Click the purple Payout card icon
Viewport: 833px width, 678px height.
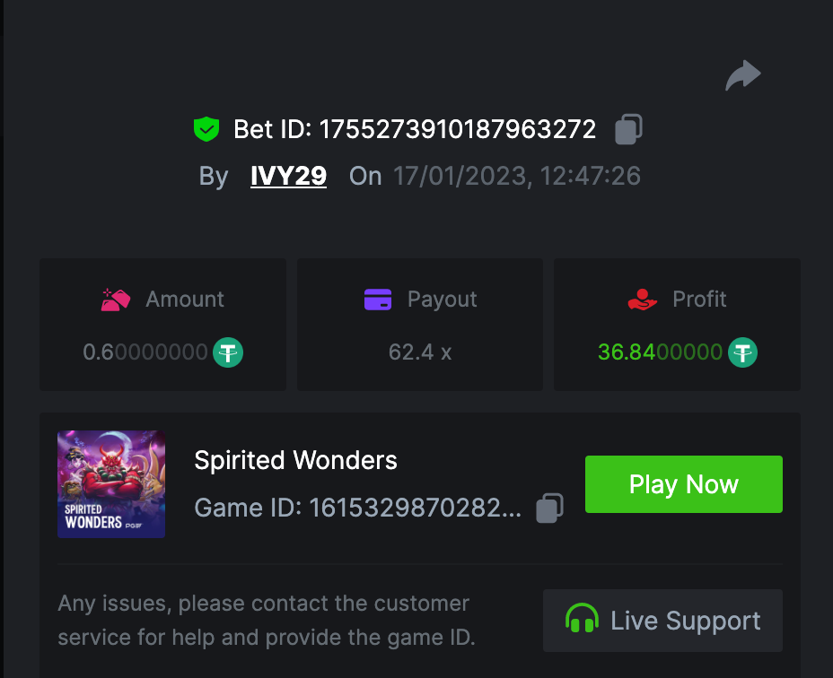click(378, 300)
